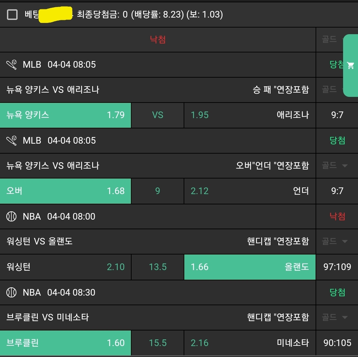Choose 미네소타 at 2.16 odds
Image resolution: width=358 pixels, height=357 pixels.
(x=250, y=343)
